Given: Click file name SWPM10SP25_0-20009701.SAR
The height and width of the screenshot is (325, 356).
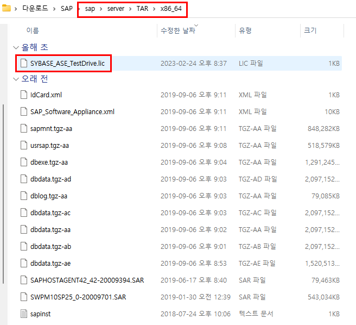Looking at the screenshot, I should pos(78,297).
